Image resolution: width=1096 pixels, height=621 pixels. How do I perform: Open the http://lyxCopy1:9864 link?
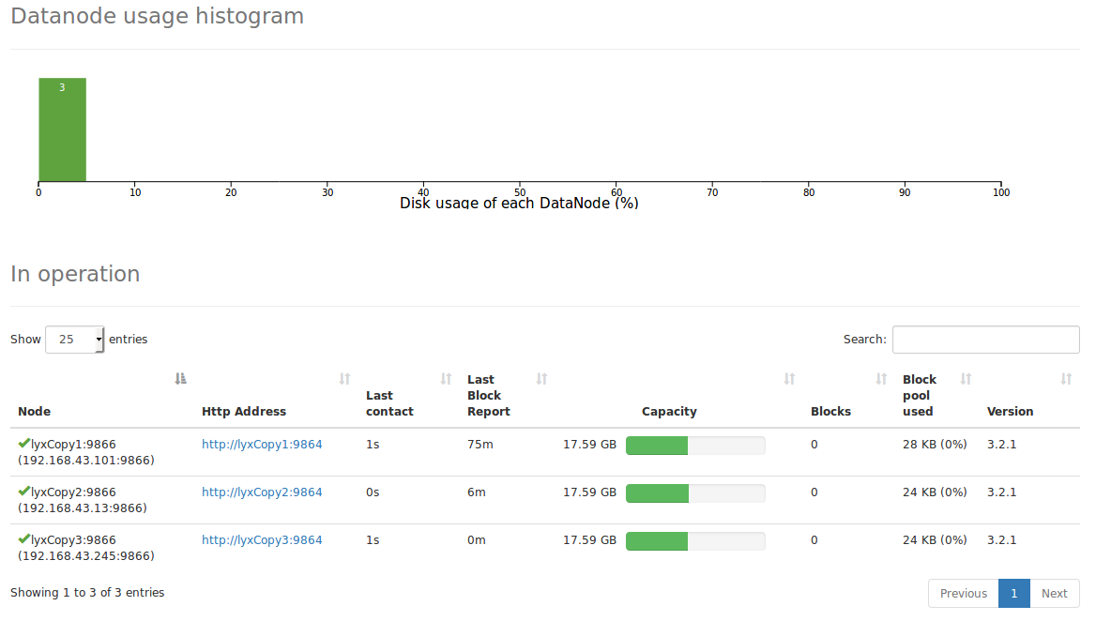[262, 445]
